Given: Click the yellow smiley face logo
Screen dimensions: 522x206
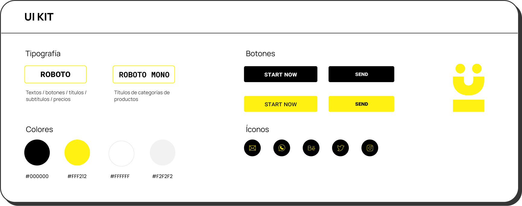Looking at the screenshot, I should pos(469,88).
